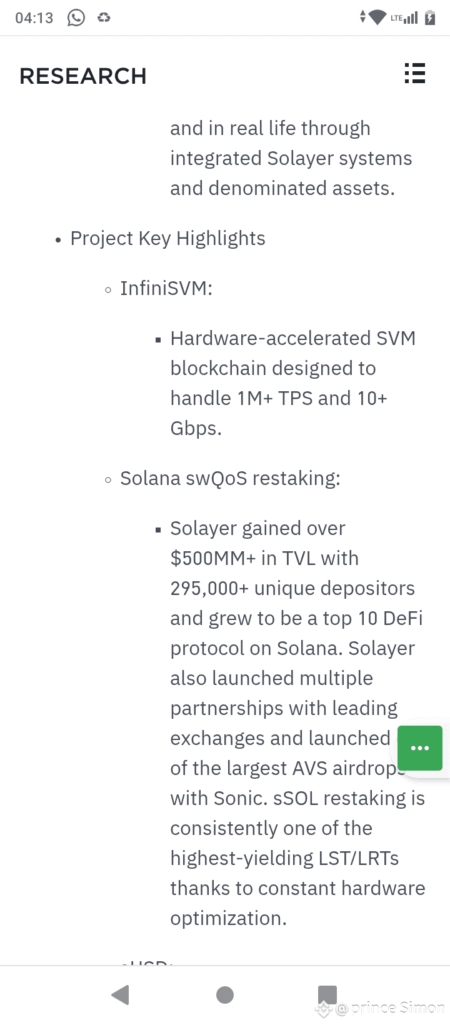Tap the status bar clock showing 04:13
Image resolution: width=450 pixels, height=1025 pixels.
[x=34, y=17]
